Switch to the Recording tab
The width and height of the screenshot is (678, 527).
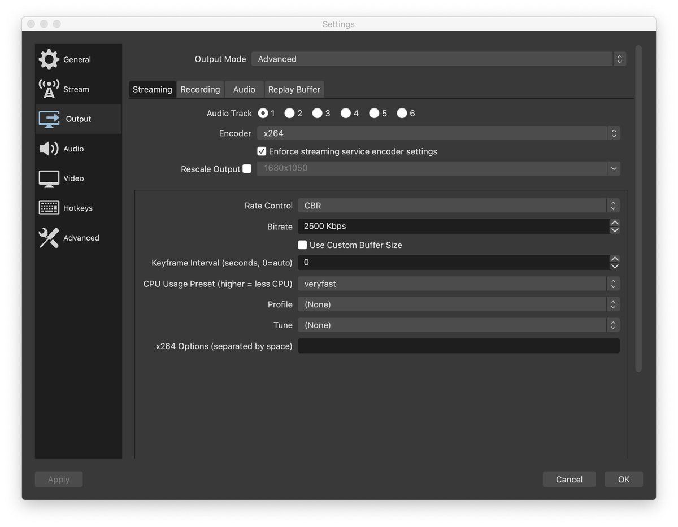(200, 89)
